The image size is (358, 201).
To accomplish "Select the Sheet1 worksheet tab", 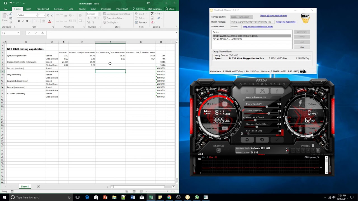I will coord(25,186).
